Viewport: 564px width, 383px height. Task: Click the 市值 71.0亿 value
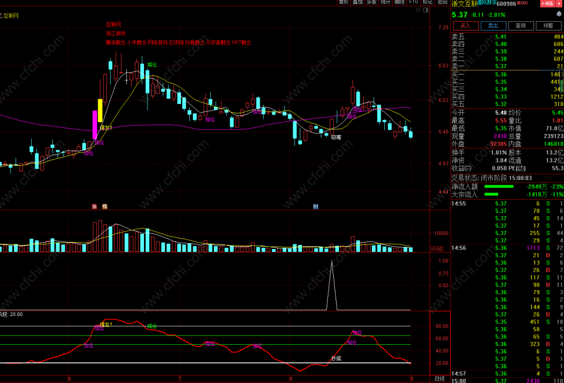pyautogui.click(x=555, y=129)
